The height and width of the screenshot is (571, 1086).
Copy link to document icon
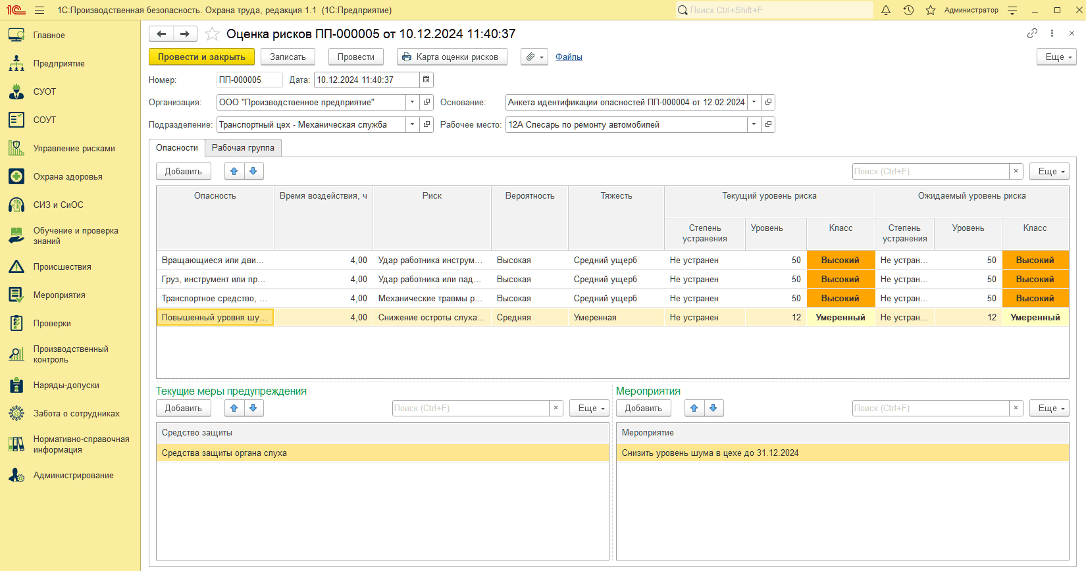[x=1032, y=34]
